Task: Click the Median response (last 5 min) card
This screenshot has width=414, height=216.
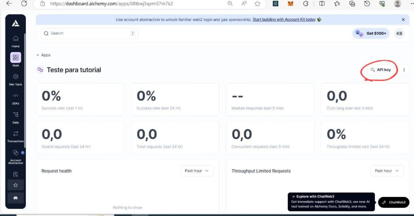Action: click(270, 100)
